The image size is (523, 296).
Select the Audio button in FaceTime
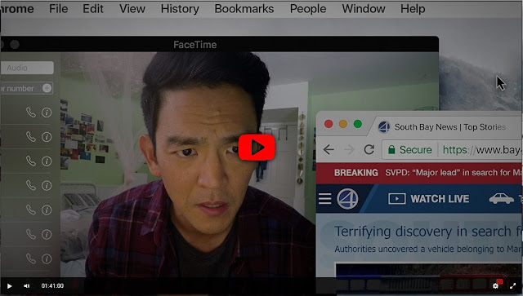[27, 68]
